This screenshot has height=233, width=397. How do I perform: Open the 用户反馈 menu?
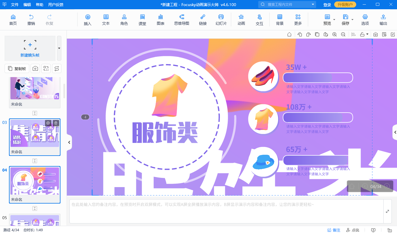pyautogui.click(x=56, y=5)
